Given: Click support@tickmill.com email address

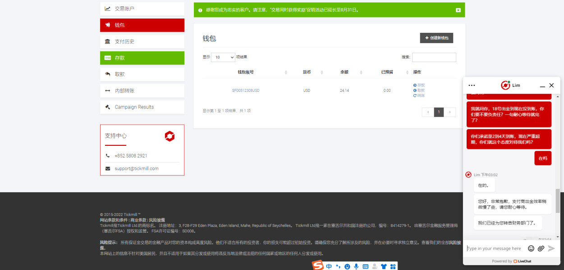Looking at the screenshot, I should pos(137,169).
